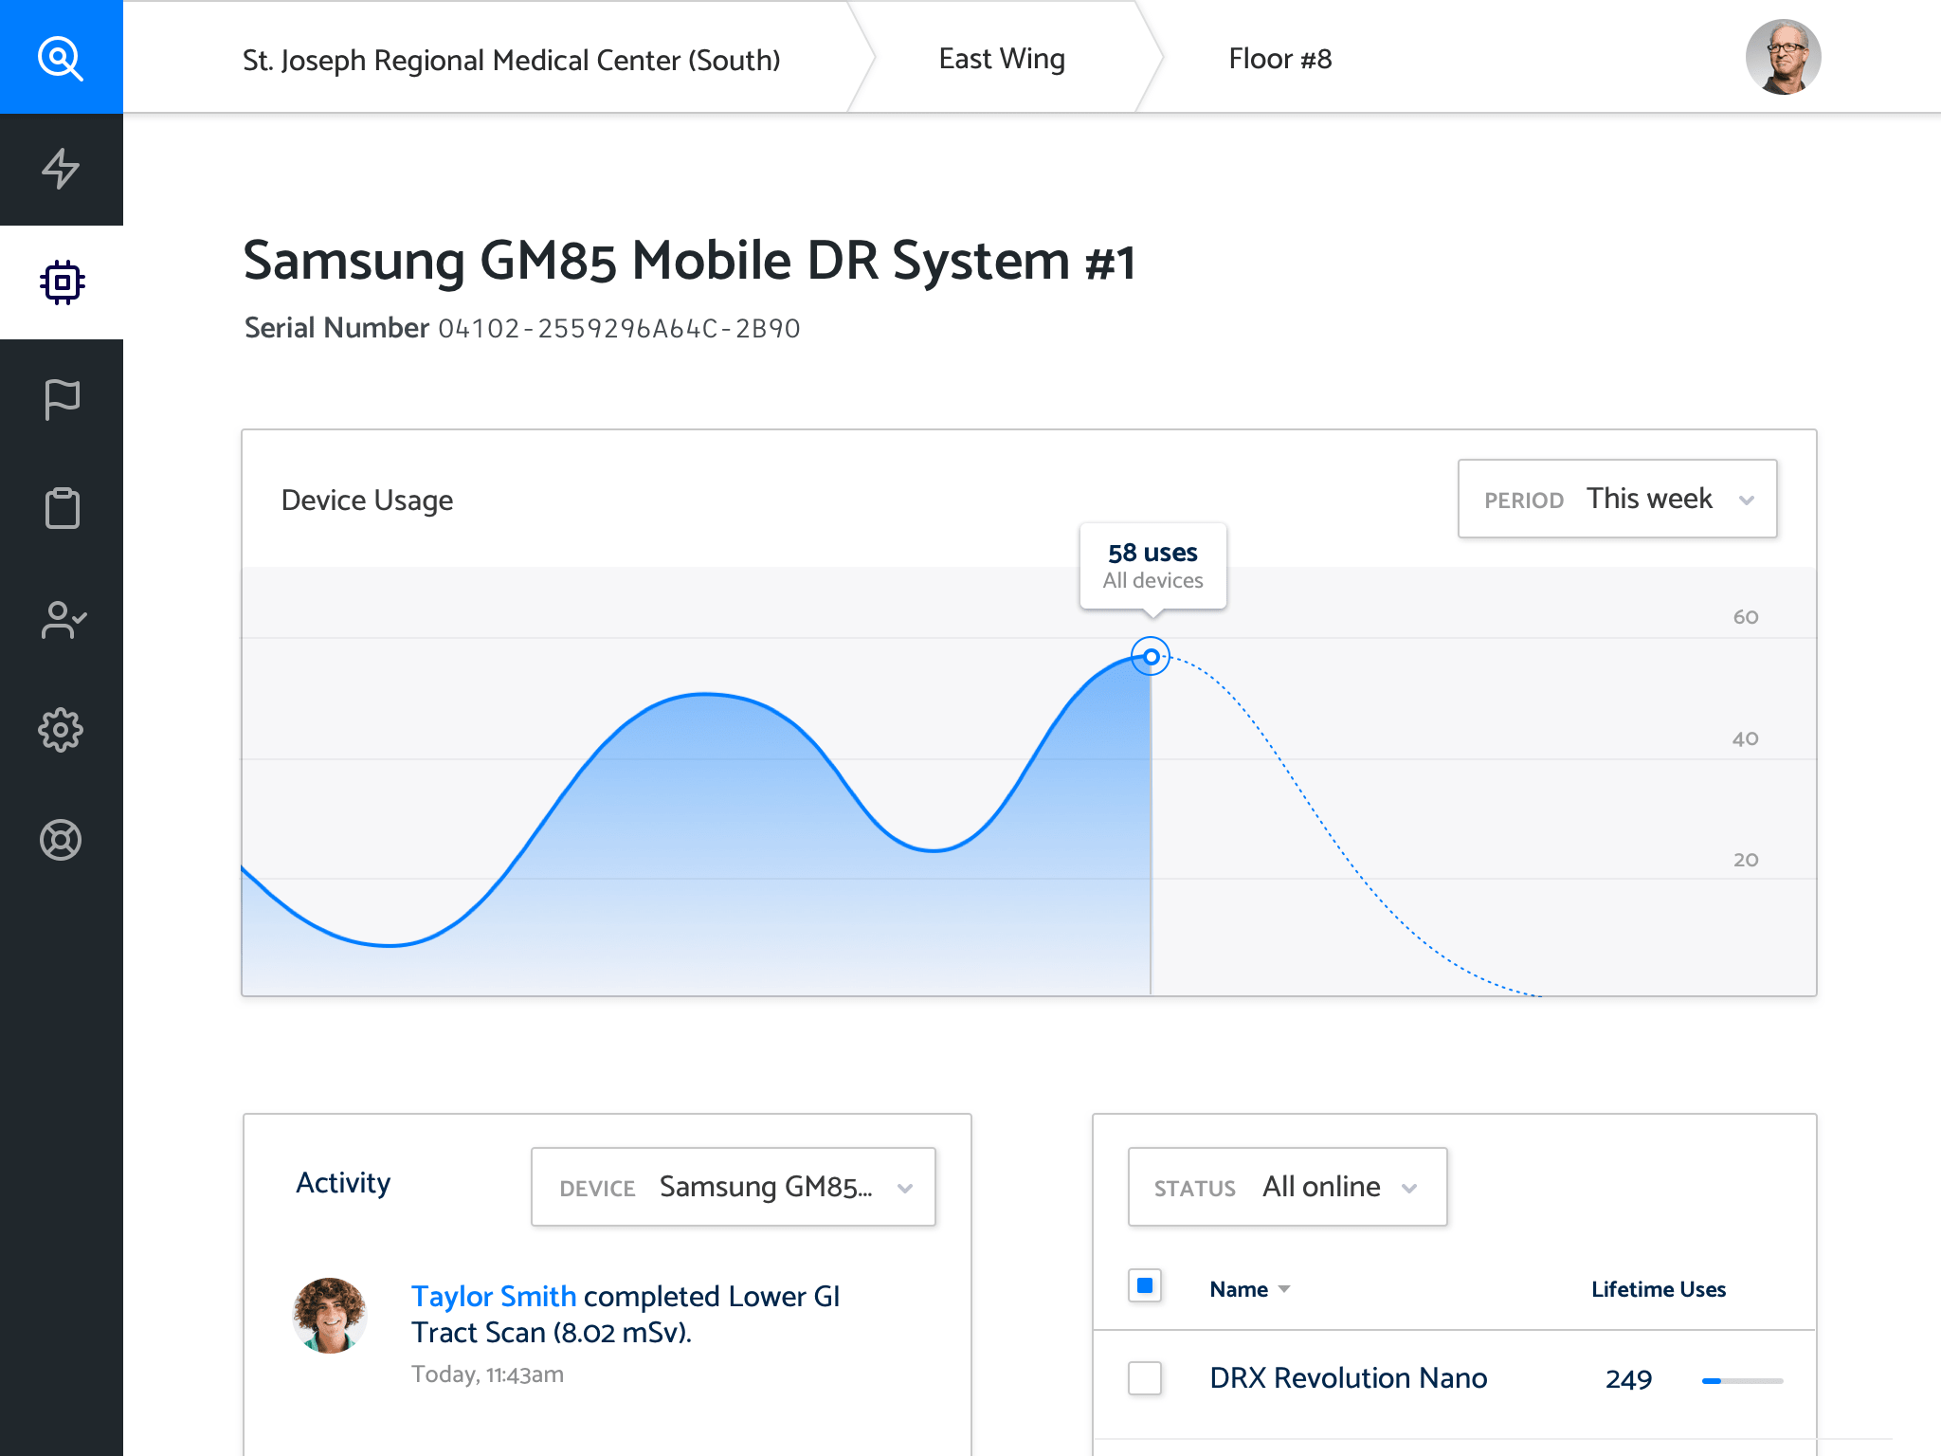Click the Floor #8 breadcrumb
The height and width of the screenshot is (1456, 1941).
pyautogui.click(x=1279, y=59)
